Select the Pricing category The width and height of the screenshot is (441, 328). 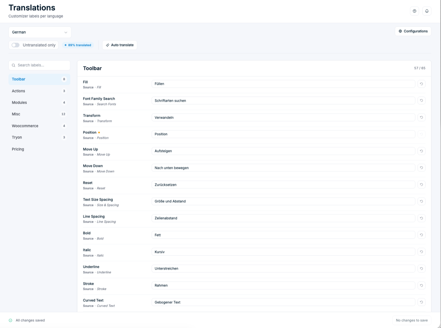[39, 149]
